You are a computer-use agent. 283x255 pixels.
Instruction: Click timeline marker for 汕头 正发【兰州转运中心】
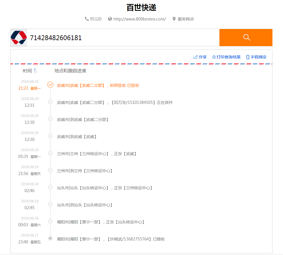point(50,187)
